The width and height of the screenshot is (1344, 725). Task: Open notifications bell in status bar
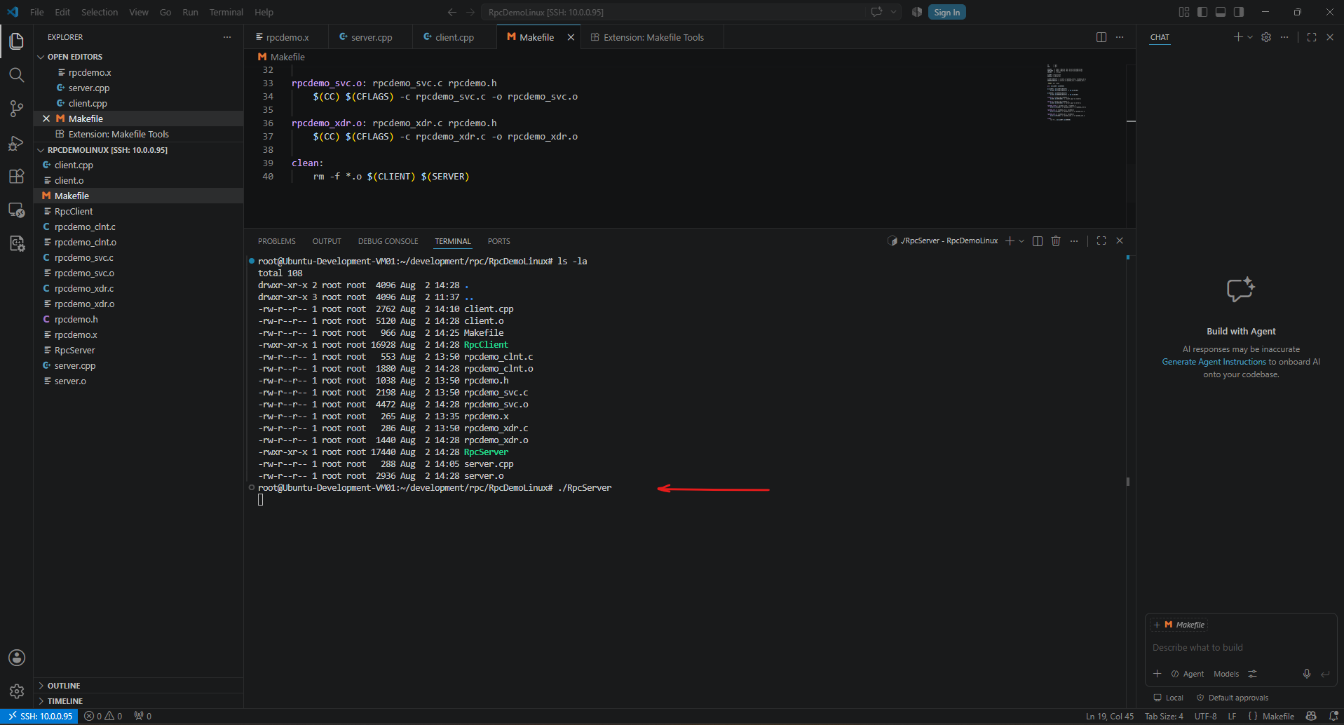tap(1334, 716)
